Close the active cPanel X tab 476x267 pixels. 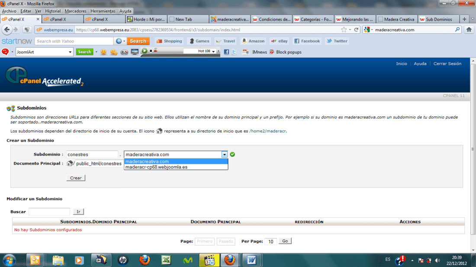(x=38, y=19)
